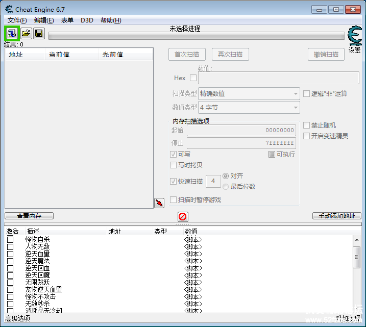Enable the 禁止随机 checkbox

[306, 125]
